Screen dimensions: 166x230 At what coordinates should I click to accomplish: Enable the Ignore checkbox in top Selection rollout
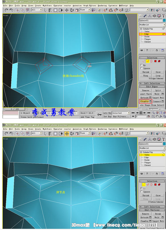pos(141,68)
